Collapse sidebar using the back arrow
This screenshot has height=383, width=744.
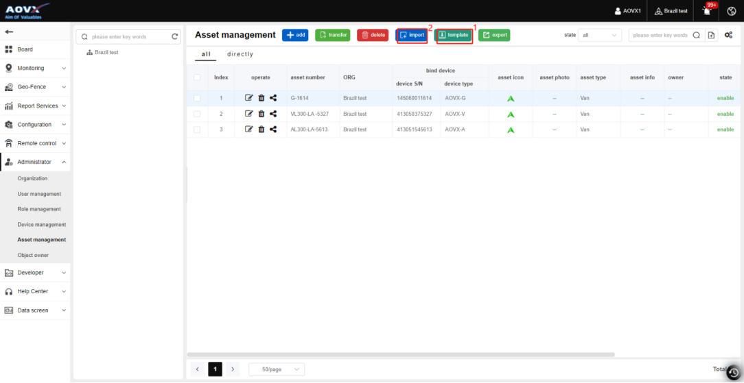9,32
